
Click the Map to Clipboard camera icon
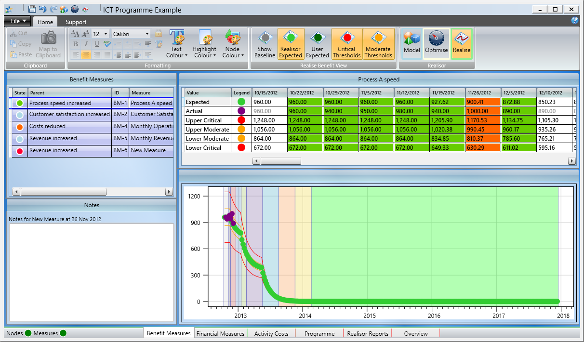click(48, 43)
